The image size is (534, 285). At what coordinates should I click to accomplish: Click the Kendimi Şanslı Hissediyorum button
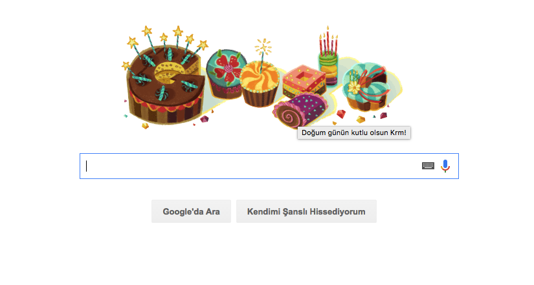[x=306, y=211]
